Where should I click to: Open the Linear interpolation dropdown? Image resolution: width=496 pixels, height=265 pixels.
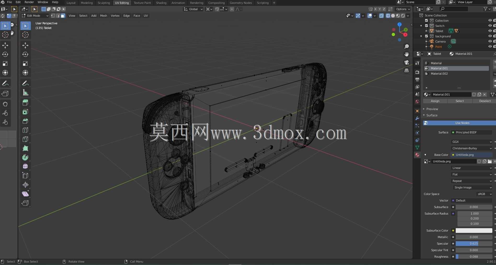472,168
